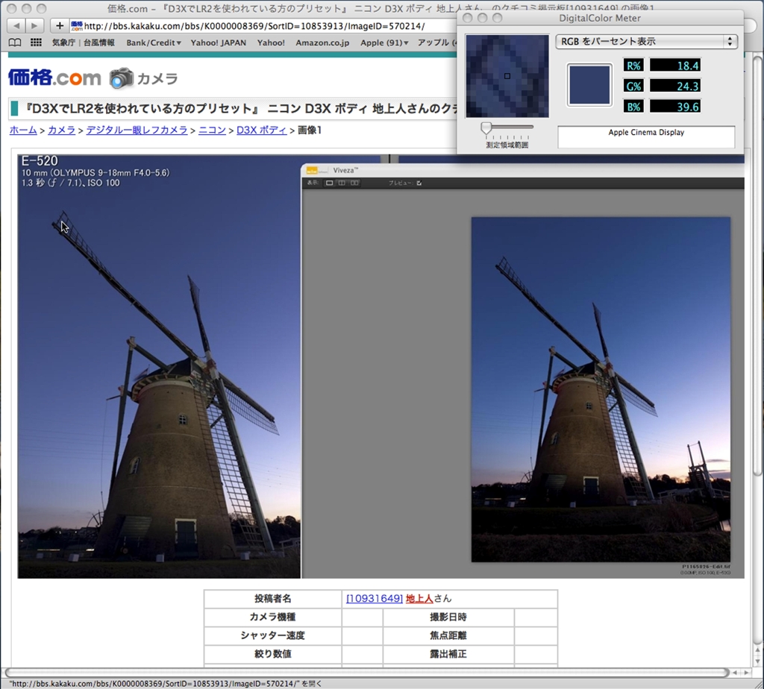Click the シャッター速度 table cell
764x689 pixels.
(x=273, y=635)
